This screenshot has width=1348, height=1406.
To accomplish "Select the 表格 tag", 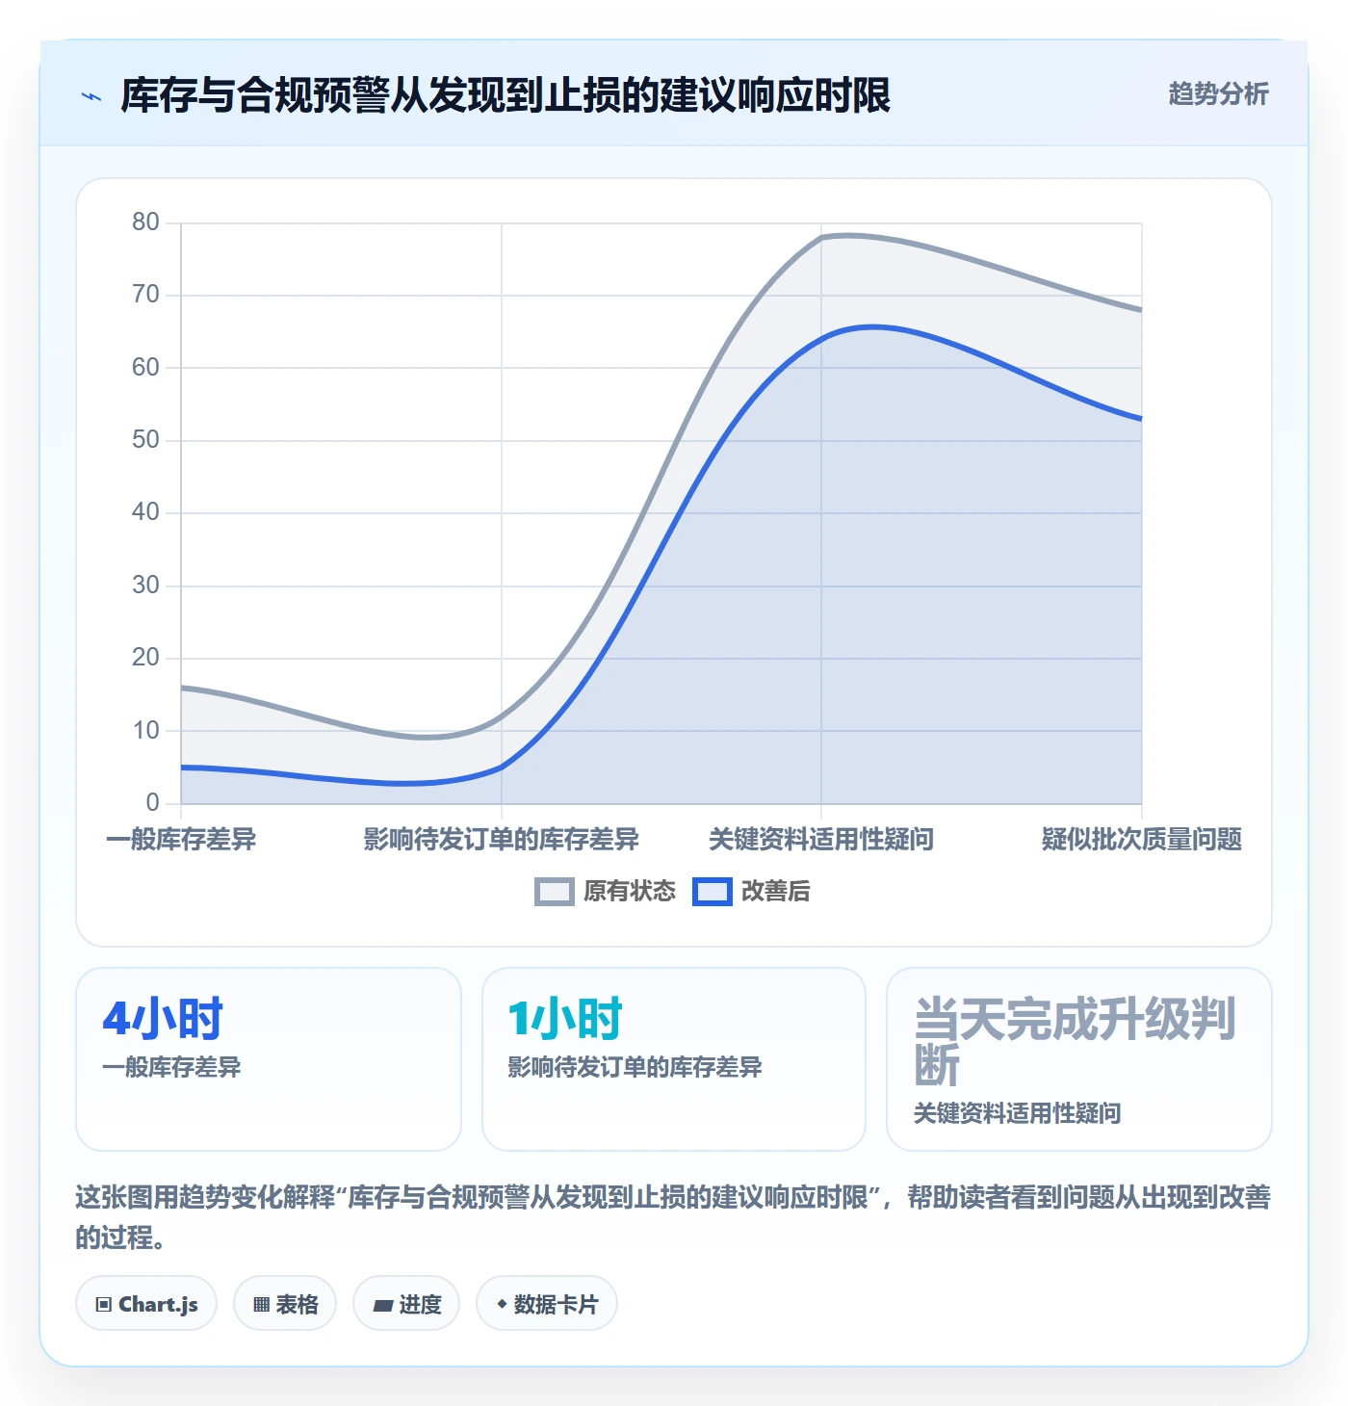I will (285, 1304).
